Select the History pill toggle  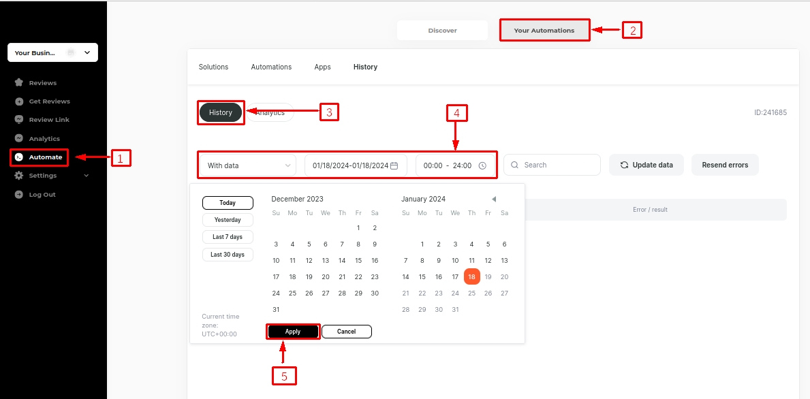point(221,112)
